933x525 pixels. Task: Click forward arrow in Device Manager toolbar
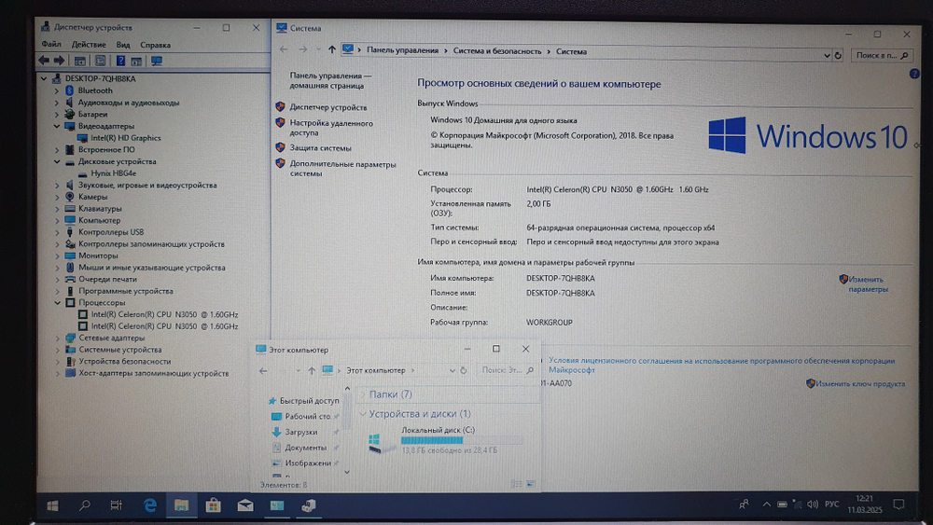coord(59,61)
